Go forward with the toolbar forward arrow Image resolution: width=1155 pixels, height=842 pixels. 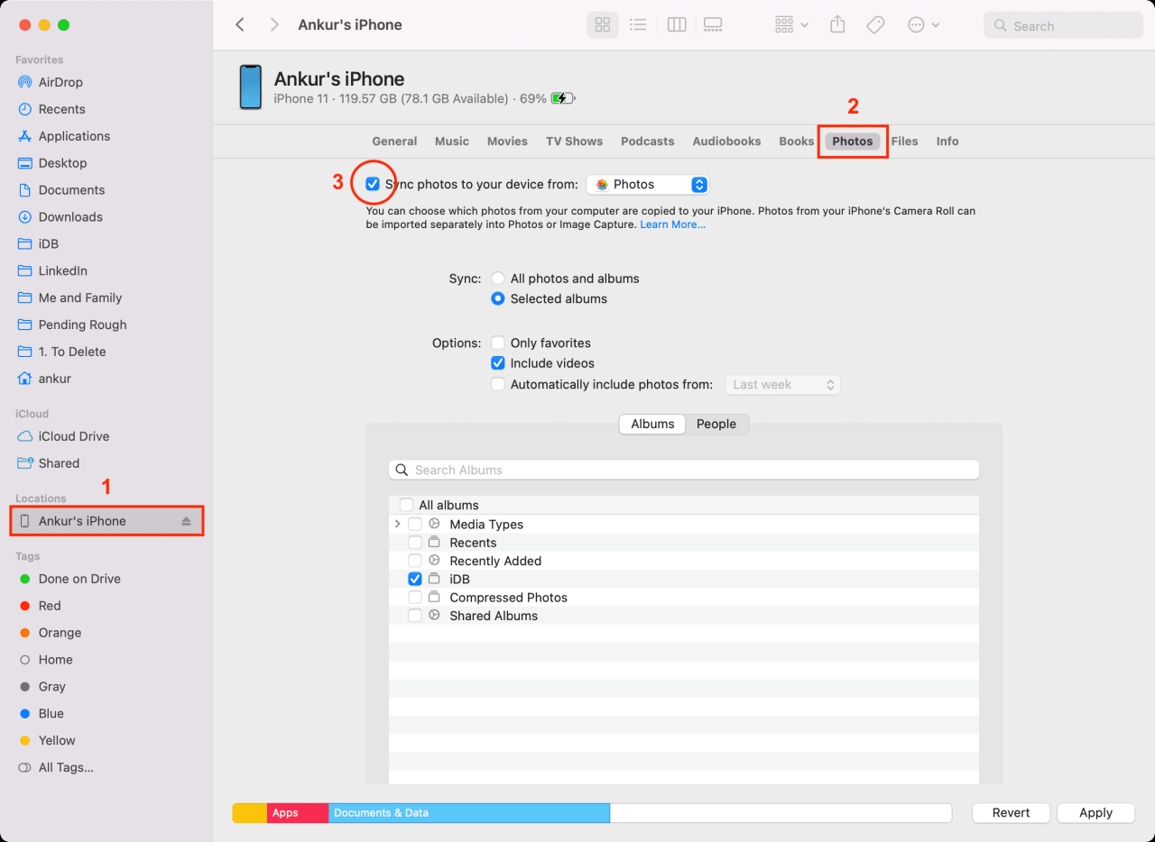click(274, 25)
